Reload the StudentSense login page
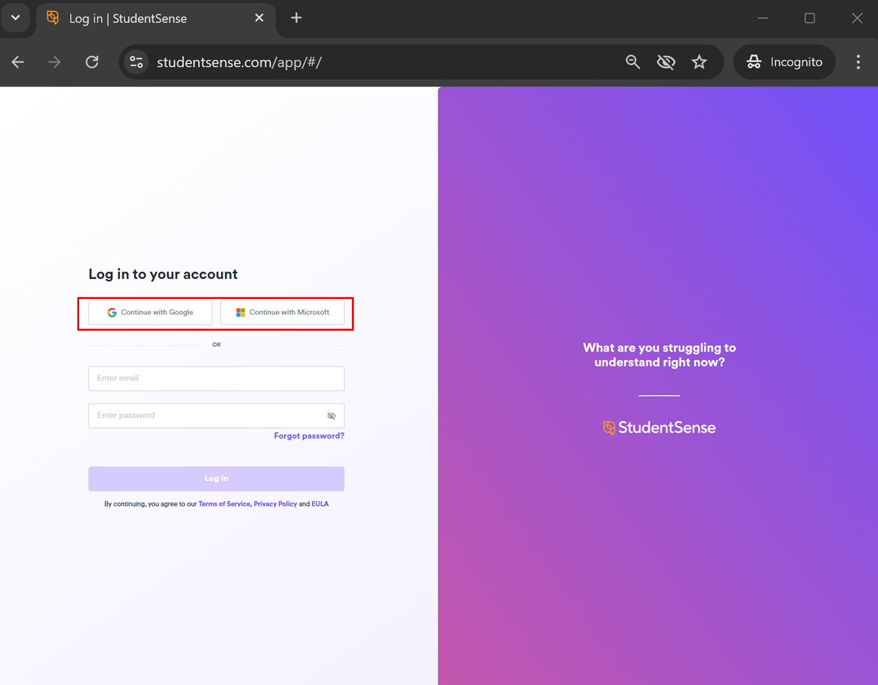The height and width of the screenshot is (685, 878). click(92, 62)
